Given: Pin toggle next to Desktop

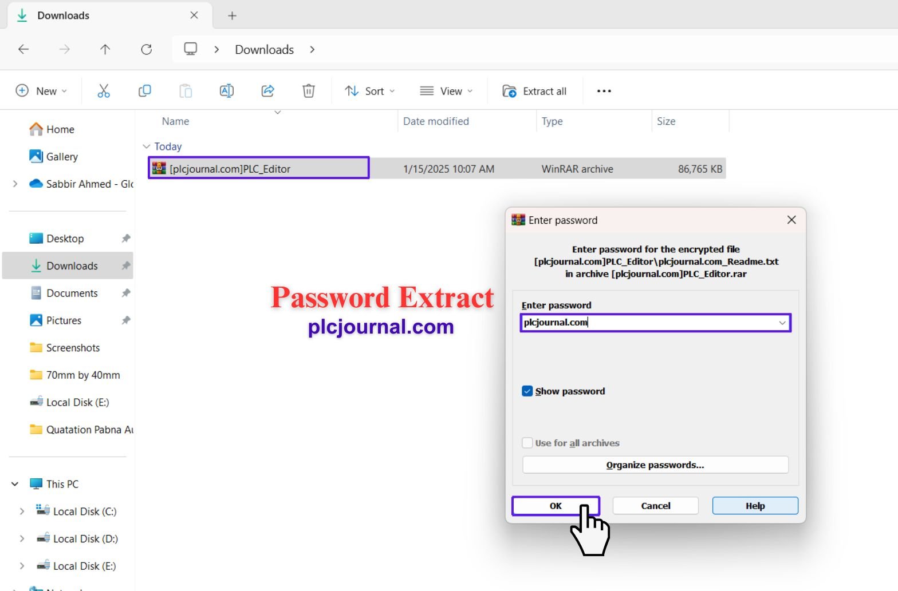Looking at the screenshot, I should [126, 239].
